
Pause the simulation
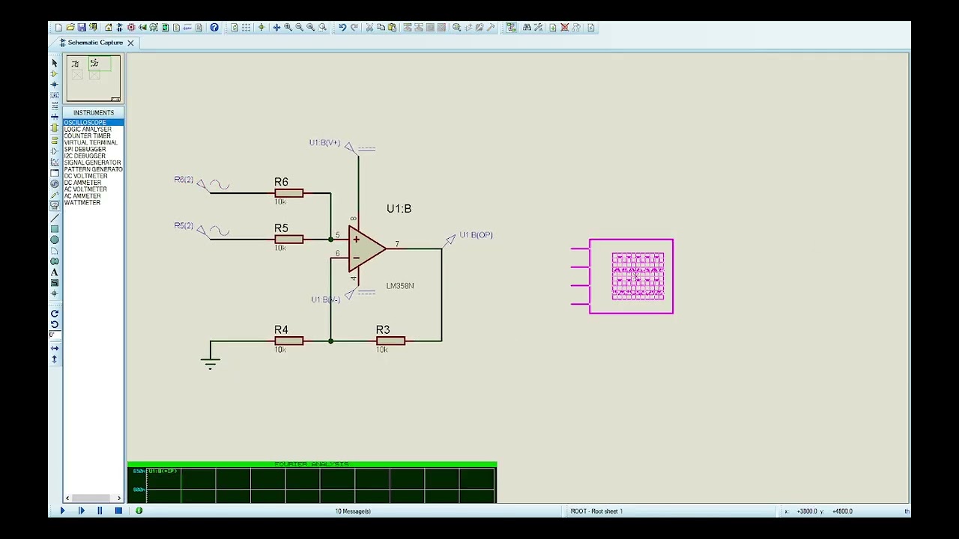click(100, 511)
